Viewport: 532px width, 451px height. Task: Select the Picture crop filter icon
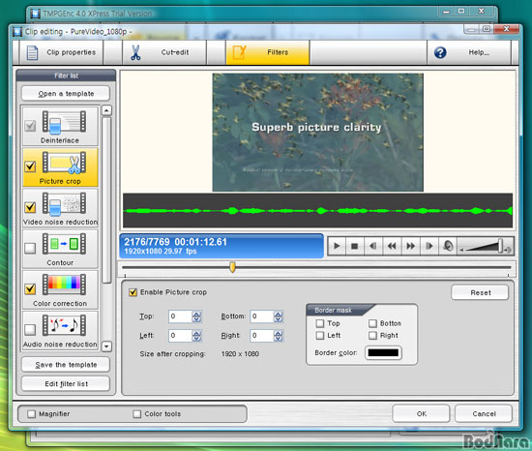coord(64,163)
